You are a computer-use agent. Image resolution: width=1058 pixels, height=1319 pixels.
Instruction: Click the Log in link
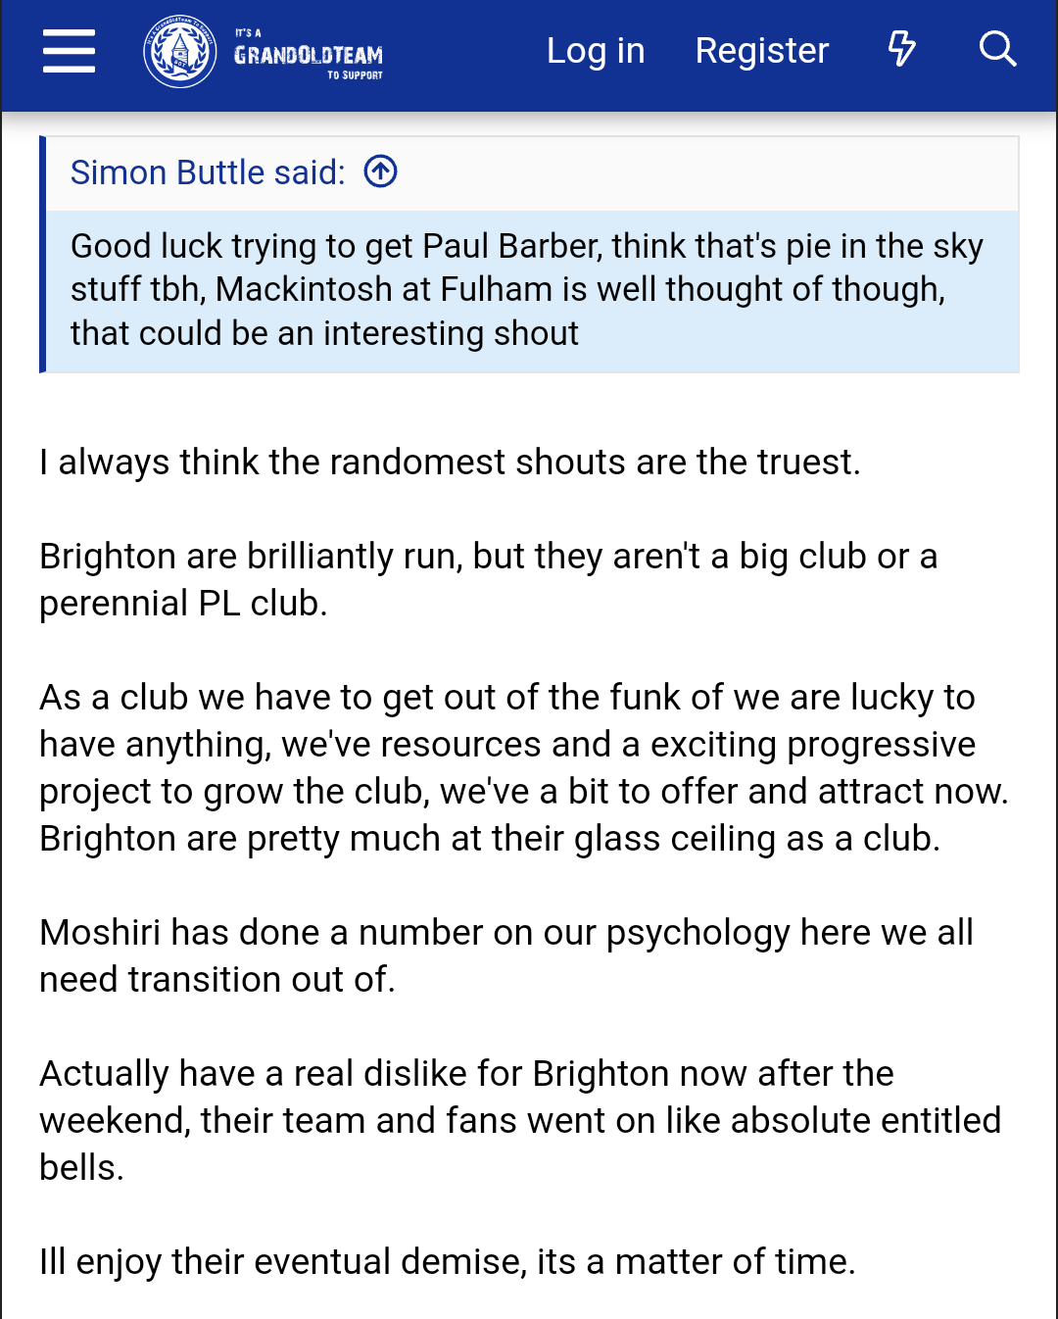click(596, 50)
